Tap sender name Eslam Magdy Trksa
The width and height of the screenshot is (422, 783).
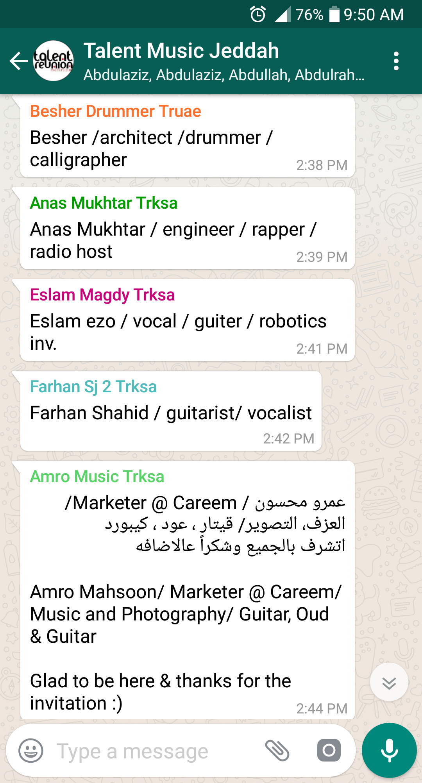point(102,295)
